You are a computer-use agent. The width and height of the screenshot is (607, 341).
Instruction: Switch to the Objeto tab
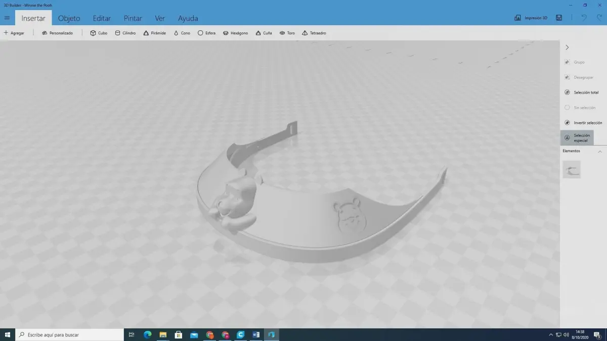(x=69, y=18)
